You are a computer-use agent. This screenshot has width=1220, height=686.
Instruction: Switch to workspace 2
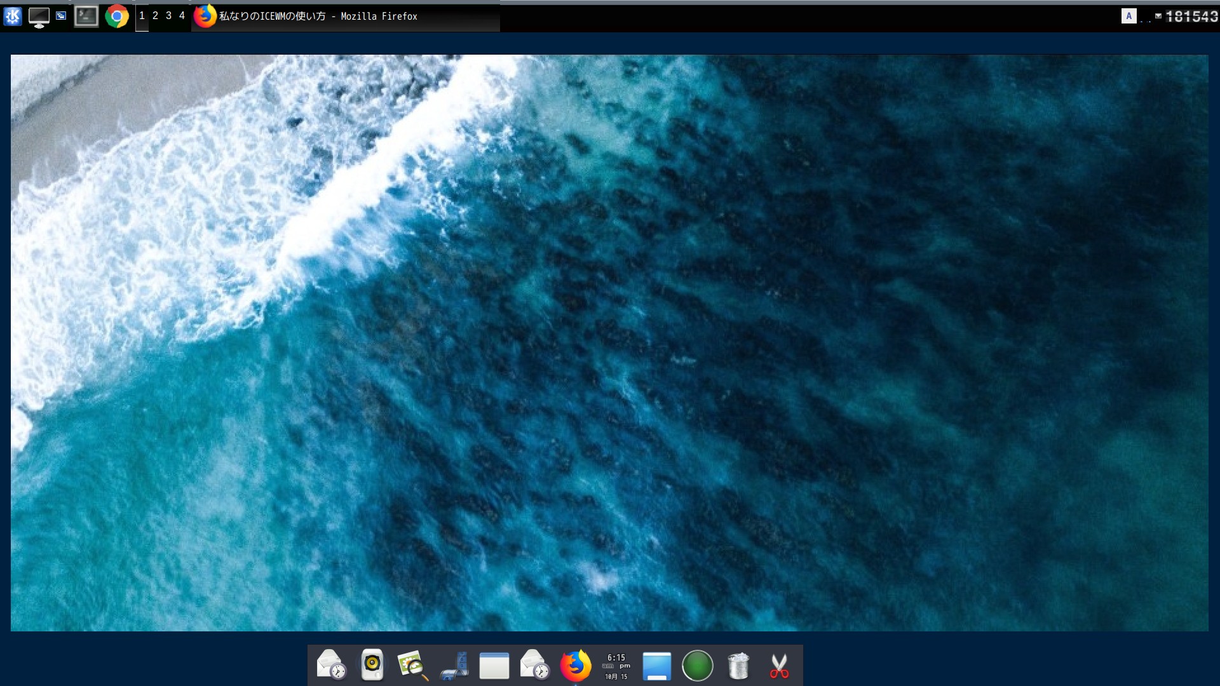(x=154, y=16)
